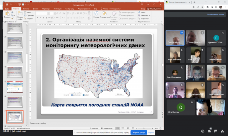Open more options on Сергій's video tile
The height and width of the screenshot is (136, 228).
[181, 33]
